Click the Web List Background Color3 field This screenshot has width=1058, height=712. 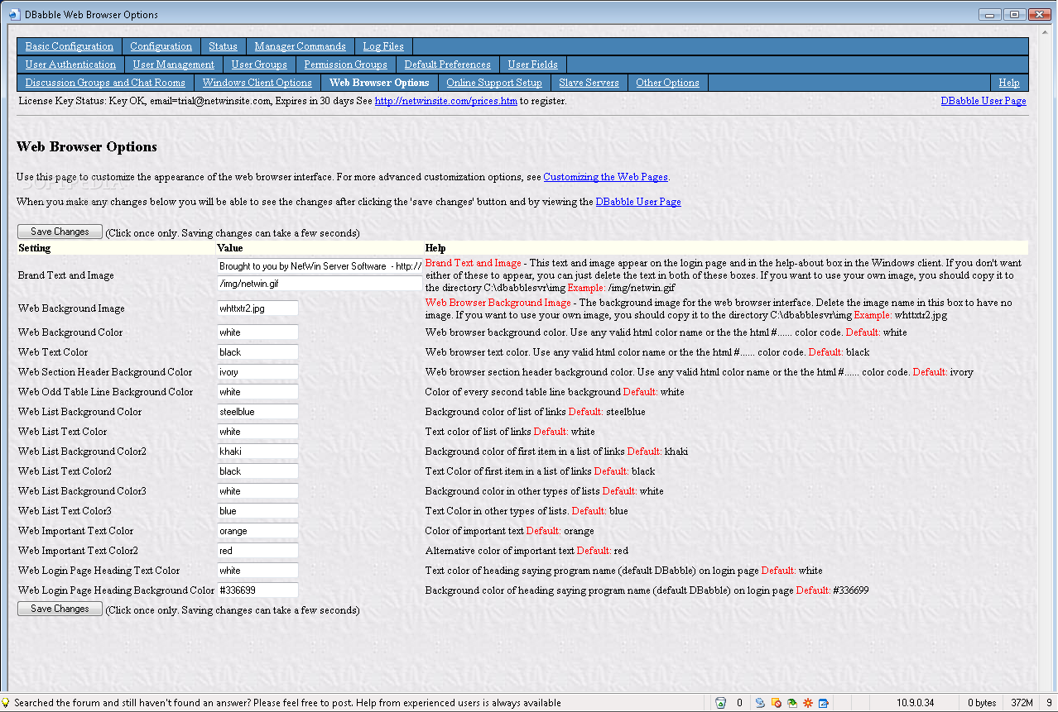(257, 490)
